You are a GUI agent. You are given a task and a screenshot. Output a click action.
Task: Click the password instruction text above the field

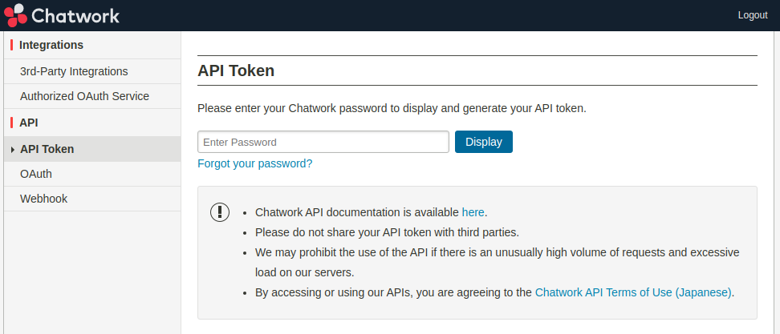392,107
